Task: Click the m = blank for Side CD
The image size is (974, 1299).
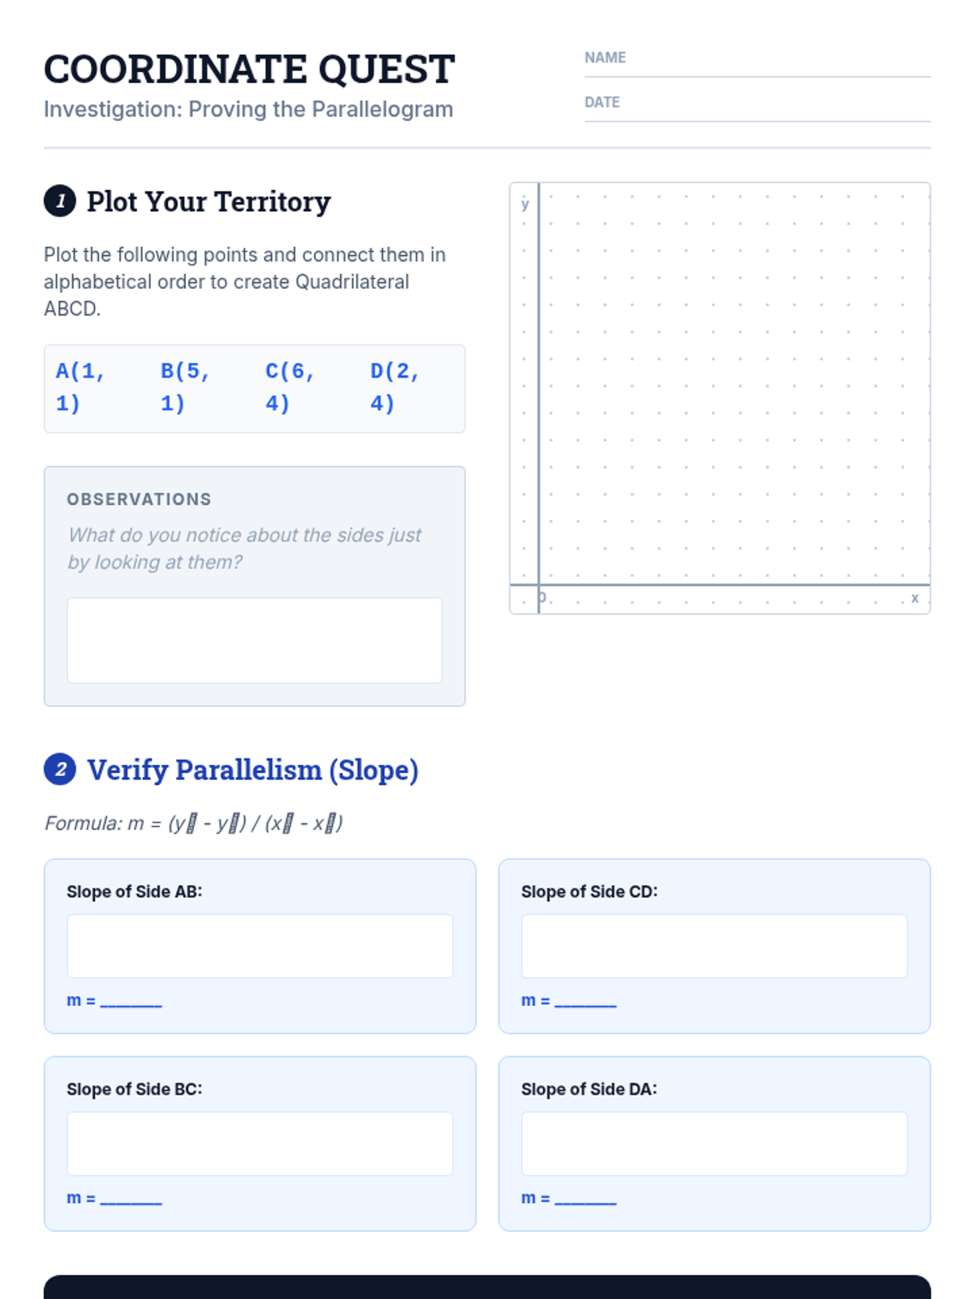Action: 585,1002
